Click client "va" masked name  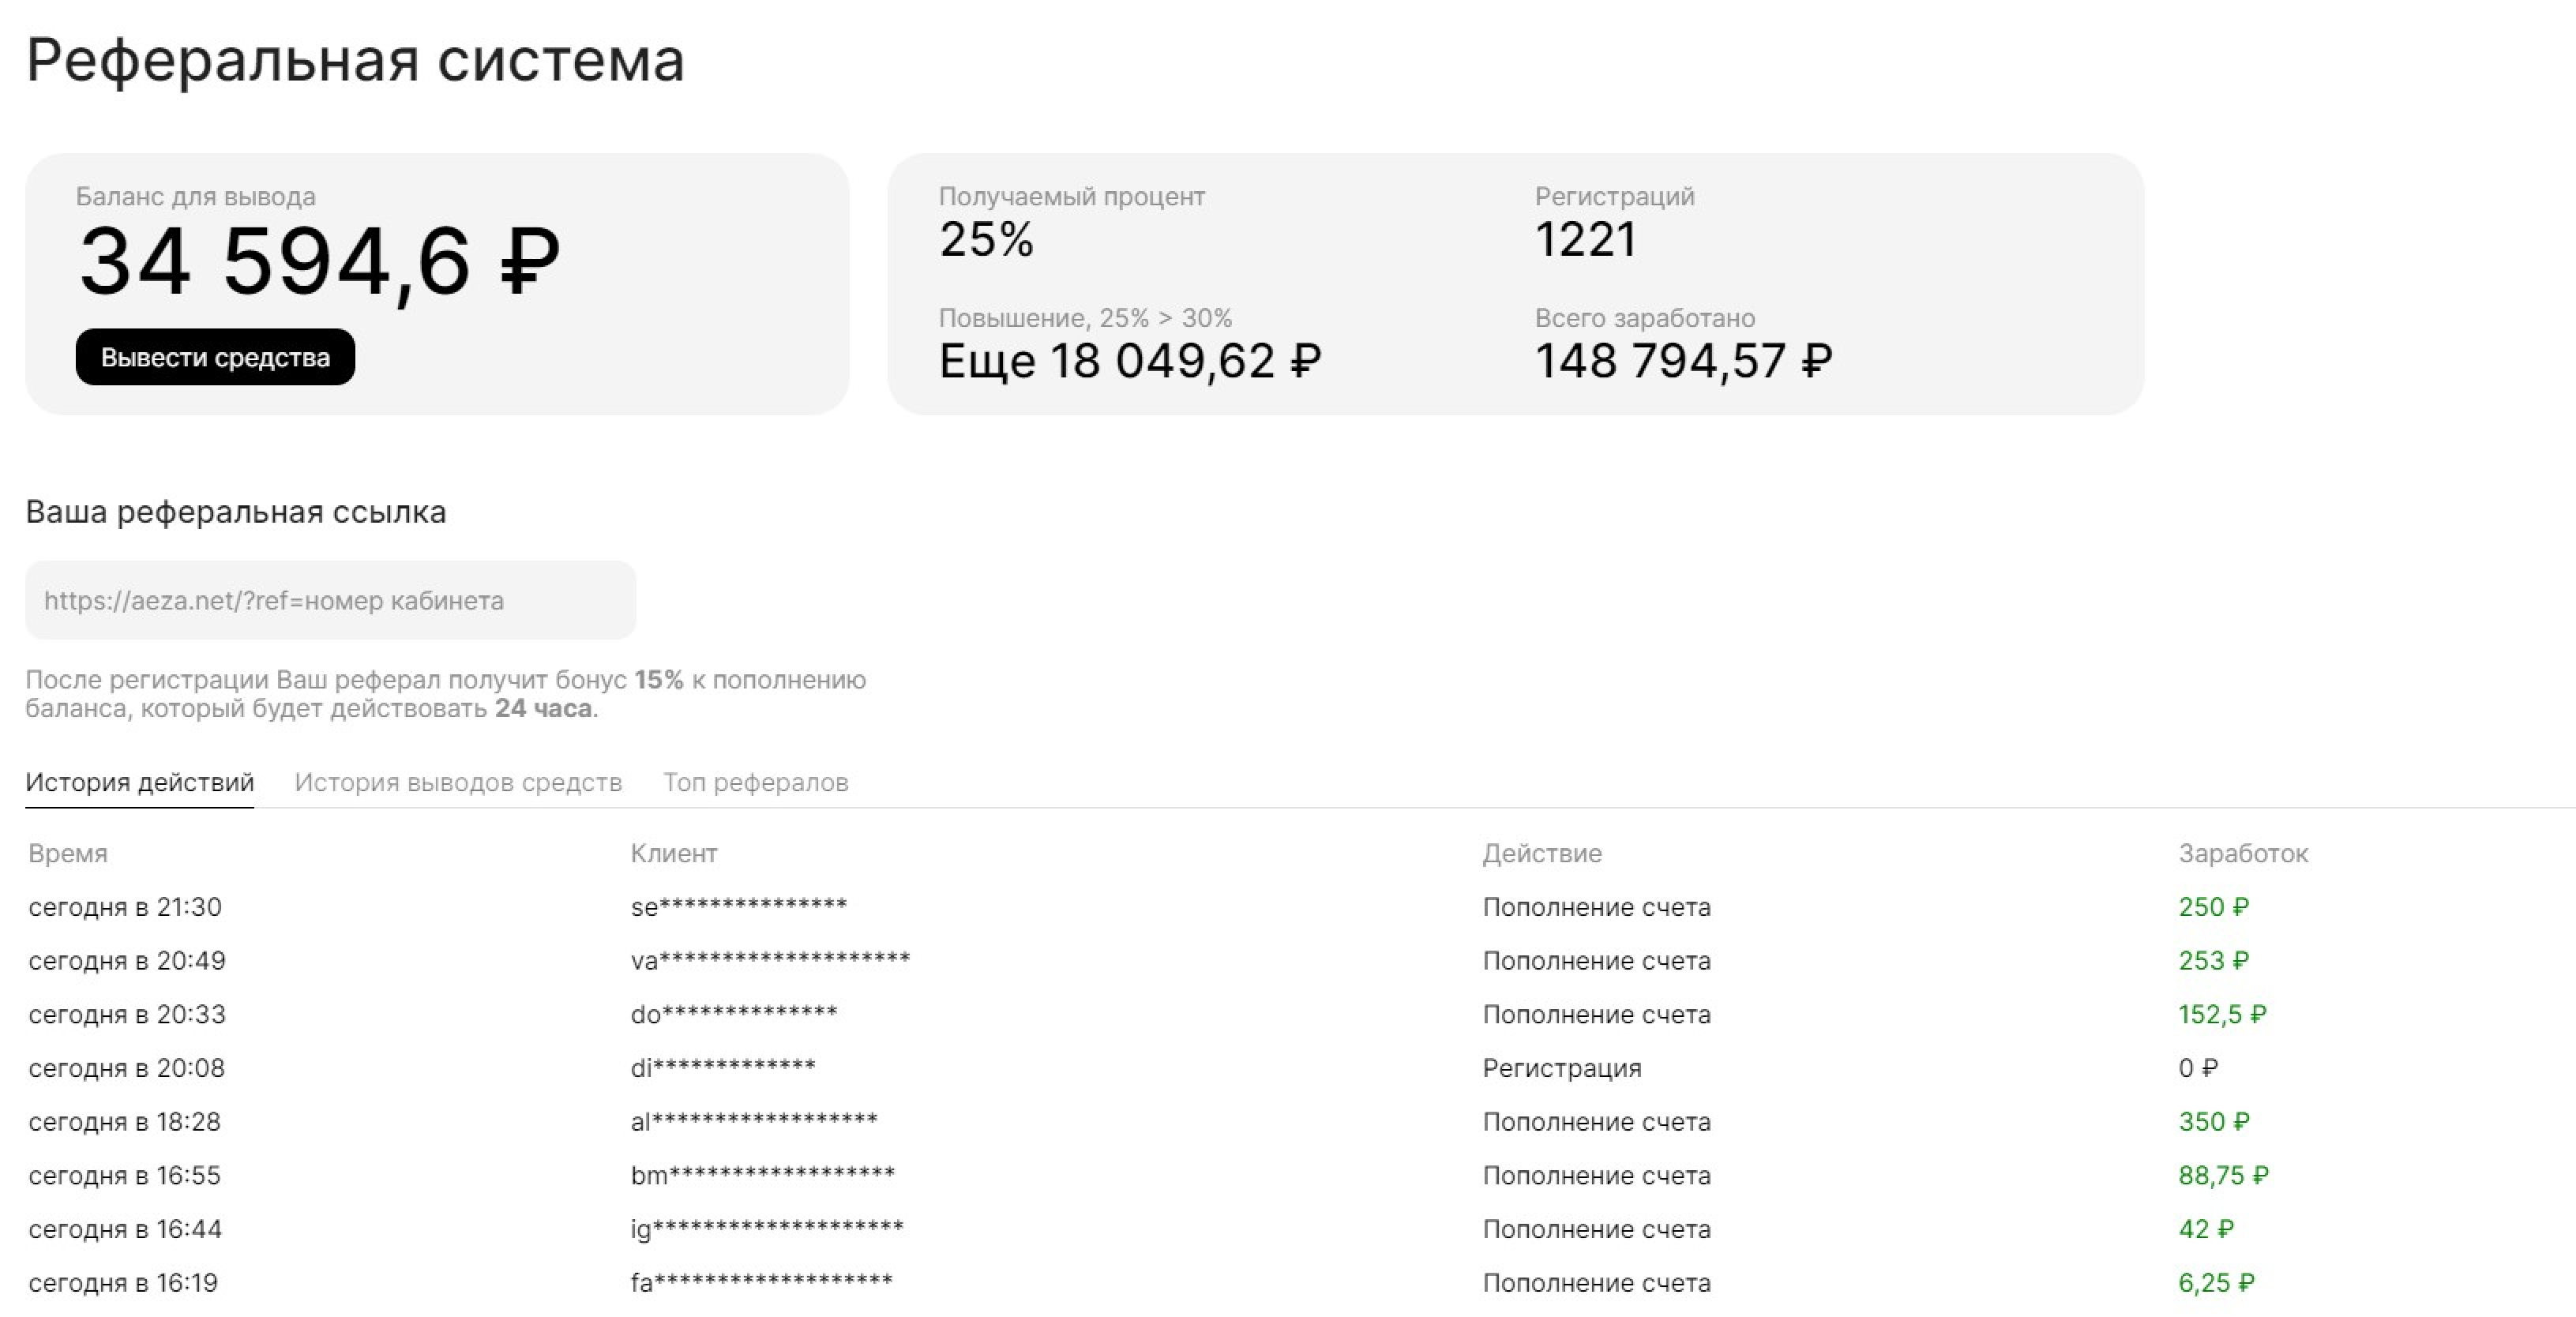click(770, 961)
